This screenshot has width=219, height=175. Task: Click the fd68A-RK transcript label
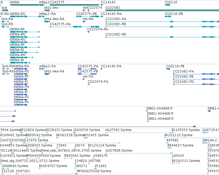click(x=17, y=29)
